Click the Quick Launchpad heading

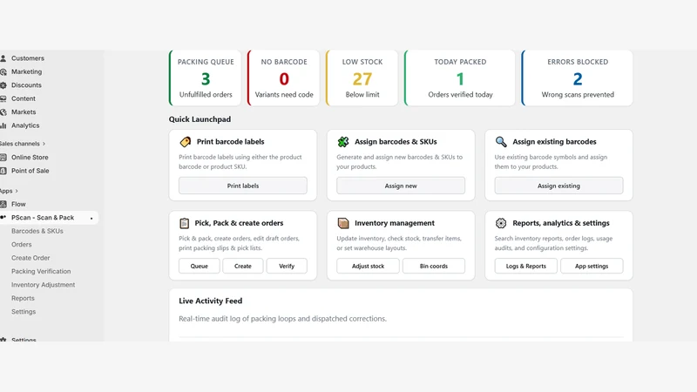point(200,119)
